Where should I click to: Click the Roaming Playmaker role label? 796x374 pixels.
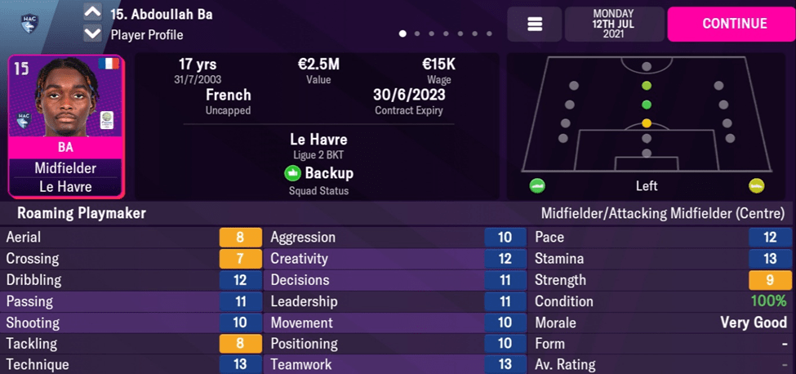click(x=76, y=214)
